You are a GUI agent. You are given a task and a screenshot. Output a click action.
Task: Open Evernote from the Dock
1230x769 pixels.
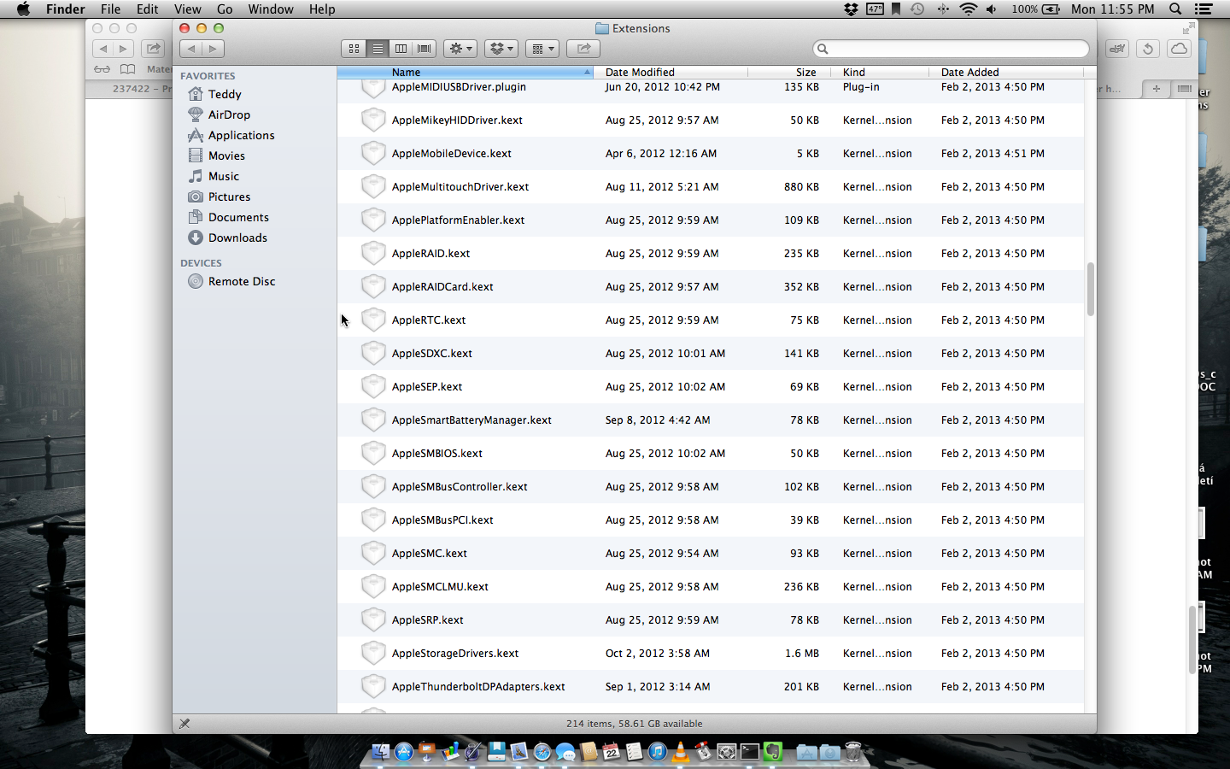click(773, 752)
